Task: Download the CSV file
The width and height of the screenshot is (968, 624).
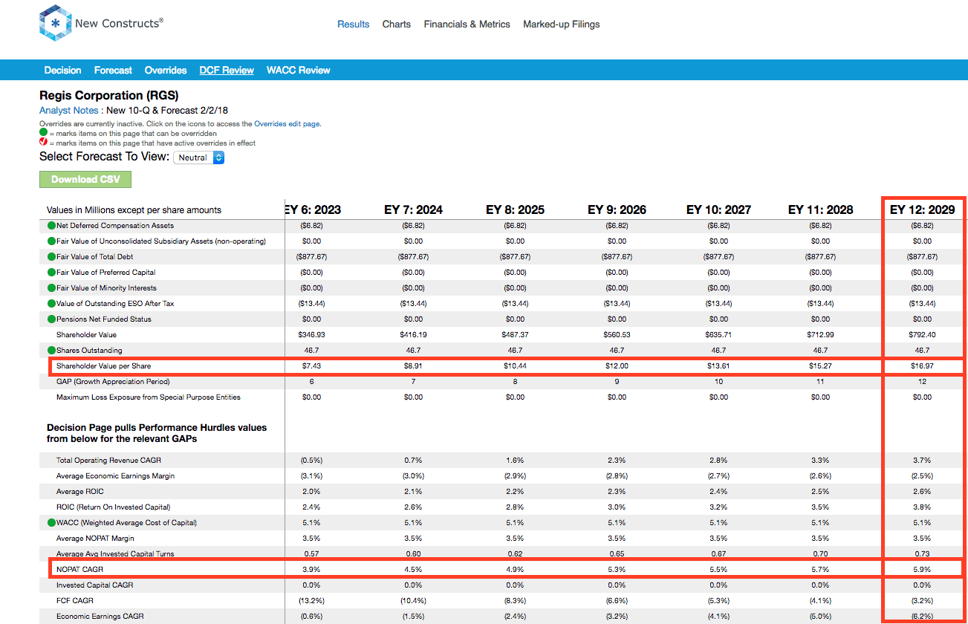Action: tap(85, 180)
